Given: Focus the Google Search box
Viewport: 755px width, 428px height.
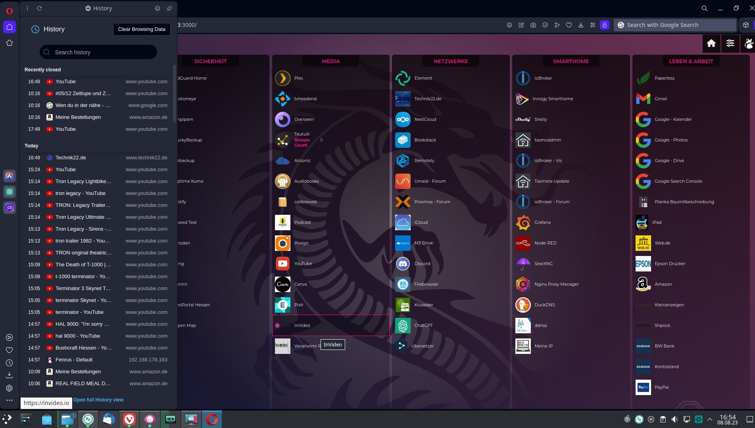Looking at the screenshot, I should pos(675,25).
